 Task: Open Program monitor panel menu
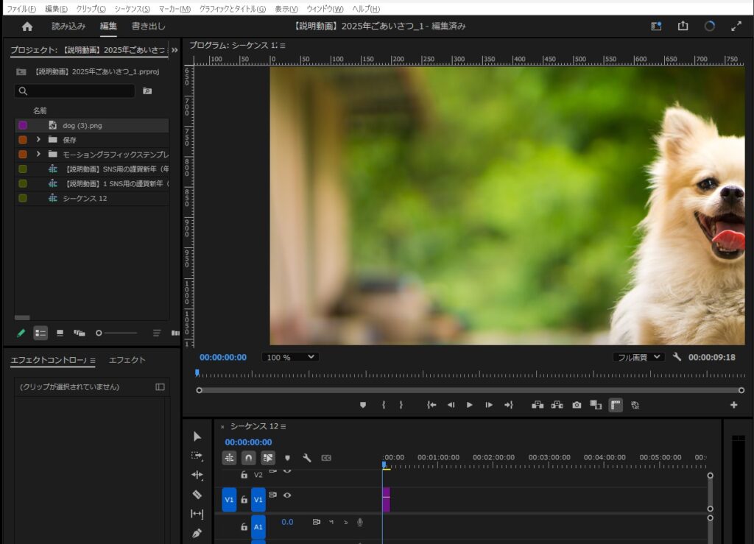(283, 46)
